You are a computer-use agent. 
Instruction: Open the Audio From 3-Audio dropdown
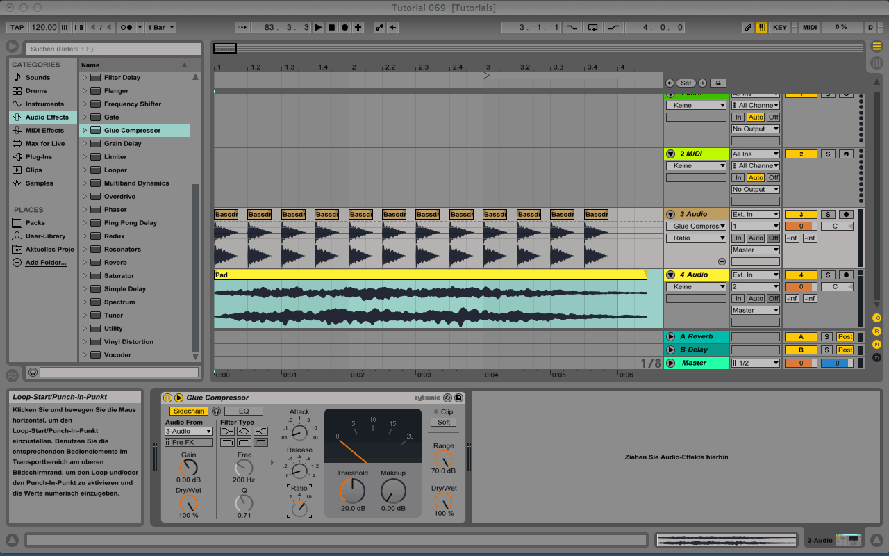188,432
